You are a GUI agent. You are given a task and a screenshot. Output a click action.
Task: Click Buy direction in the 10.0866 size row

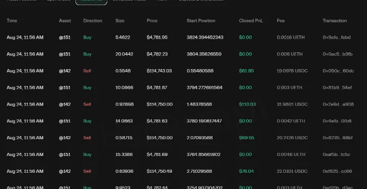(87, 87)
